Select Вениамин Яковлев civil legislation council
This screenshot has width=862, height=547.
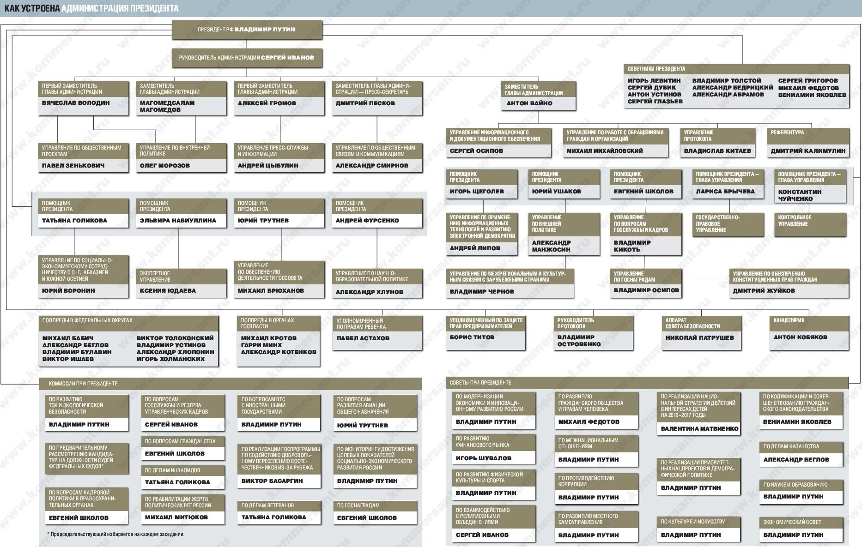801,410
